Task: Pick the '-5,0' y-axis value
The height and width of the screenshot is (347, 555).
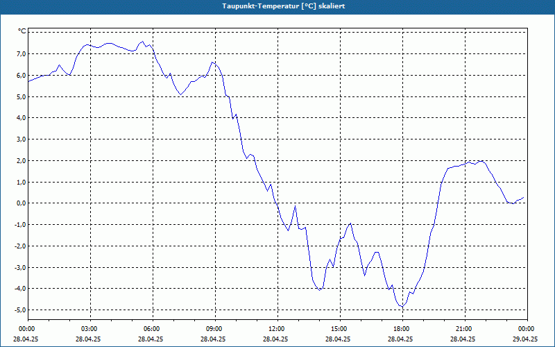Action: coord(20,310)
